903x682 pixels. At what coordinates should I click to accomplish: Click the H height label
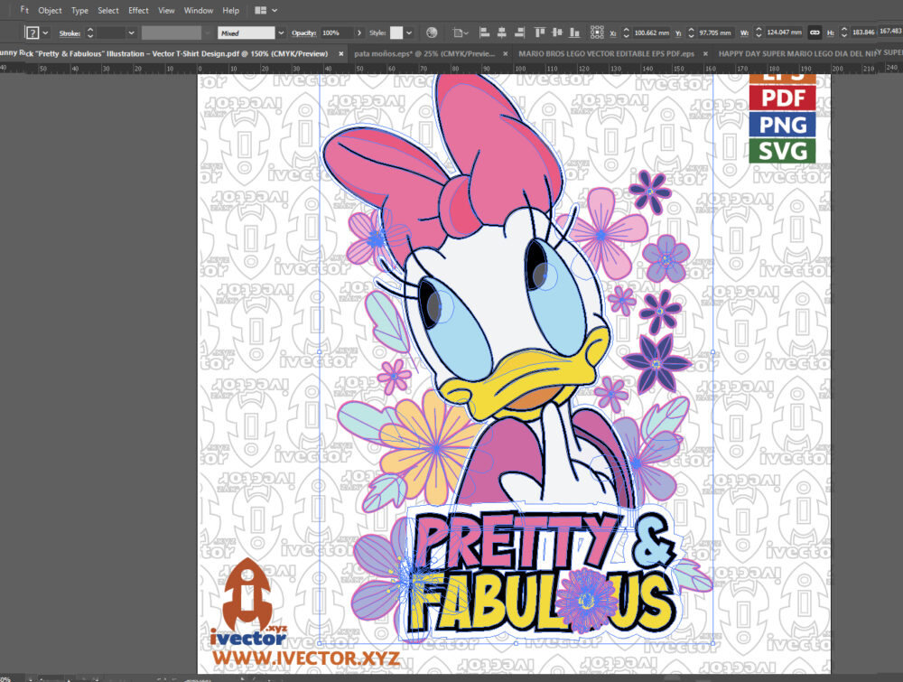click(830, 33)
